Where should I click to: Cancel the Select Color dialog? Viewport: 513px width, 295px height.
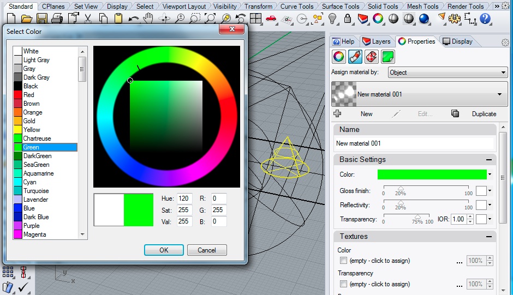pyautogui.click(x=207, y=250)
